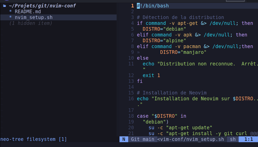Click the neo-tree filesystem [1] status label
258x147 pixels.
pyautogui.click(x=34, y=139)
